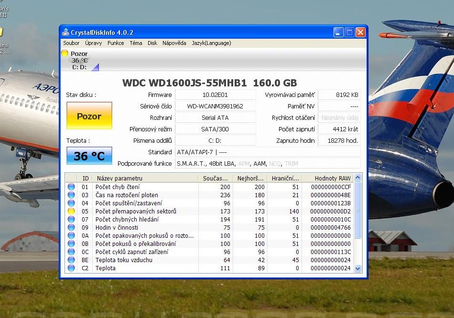This screenshot has height=318, width=454.
Task: Select the Počet chyb čtení parameter row
Action: tap(210, 187)
